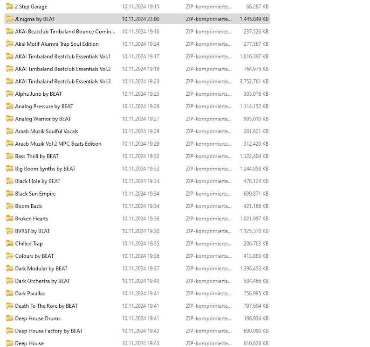Select the Analog Pressure by BEAT name
Screen dimensions: 370x347
pyautogui.click(x=44, y=106)
